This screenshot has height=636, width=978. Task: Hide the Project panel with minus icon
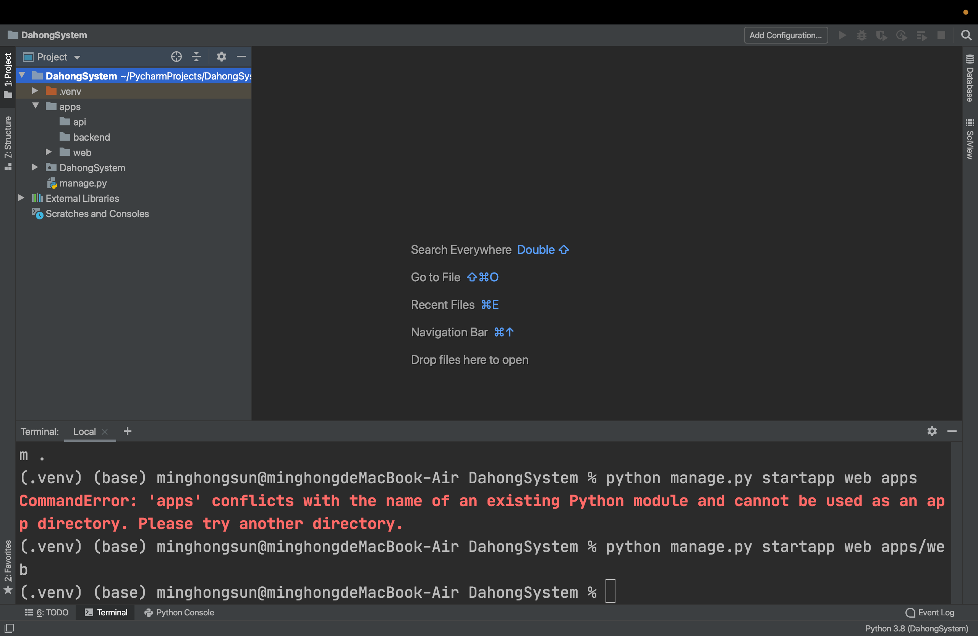point(241,57)
